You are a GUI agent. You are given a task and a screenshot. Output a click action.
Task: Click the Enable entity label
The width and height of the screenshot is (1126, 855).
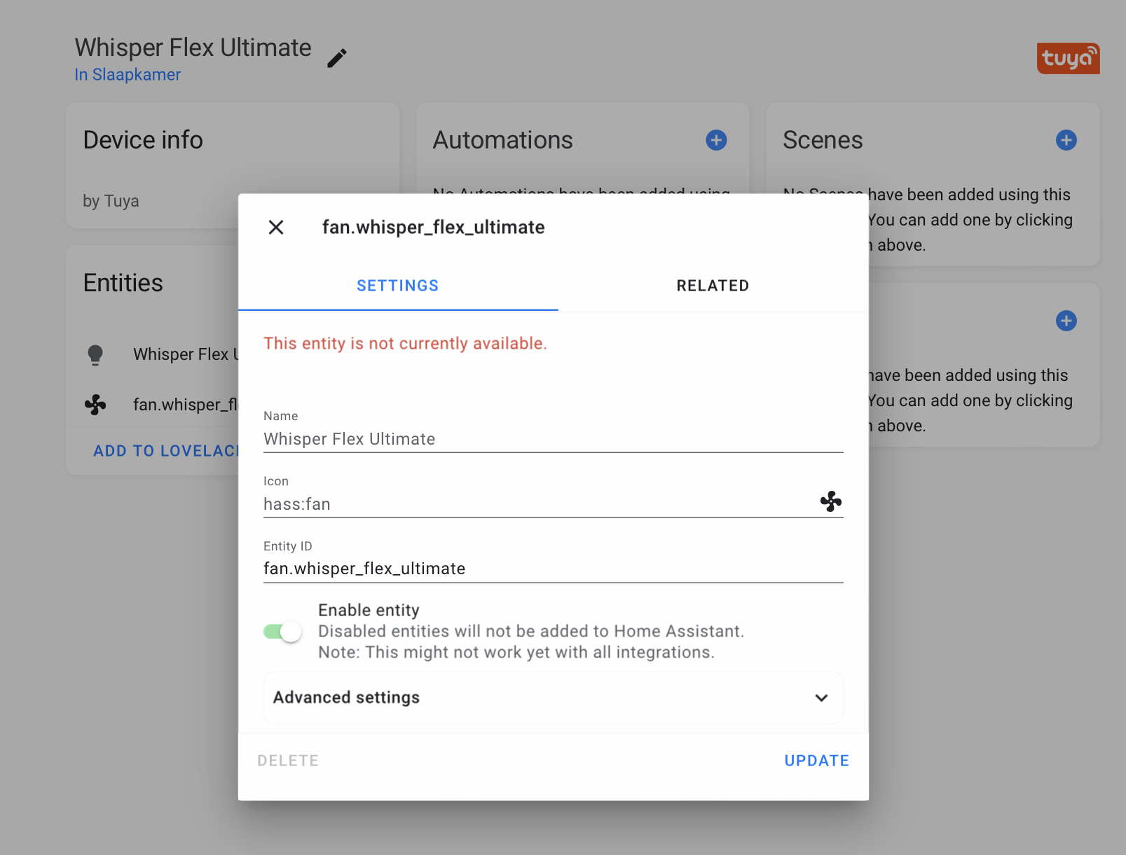[369, 610]
